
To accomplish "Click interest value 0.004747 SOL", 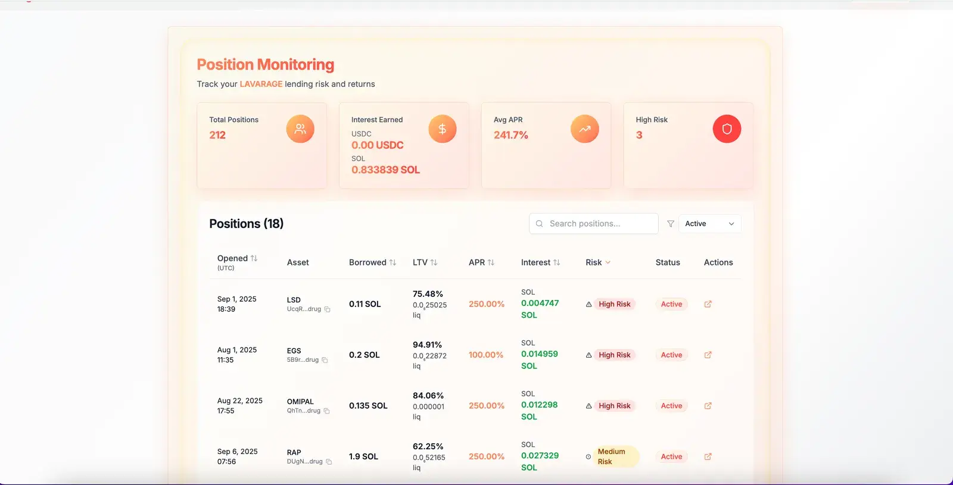I will pos(540,309).
